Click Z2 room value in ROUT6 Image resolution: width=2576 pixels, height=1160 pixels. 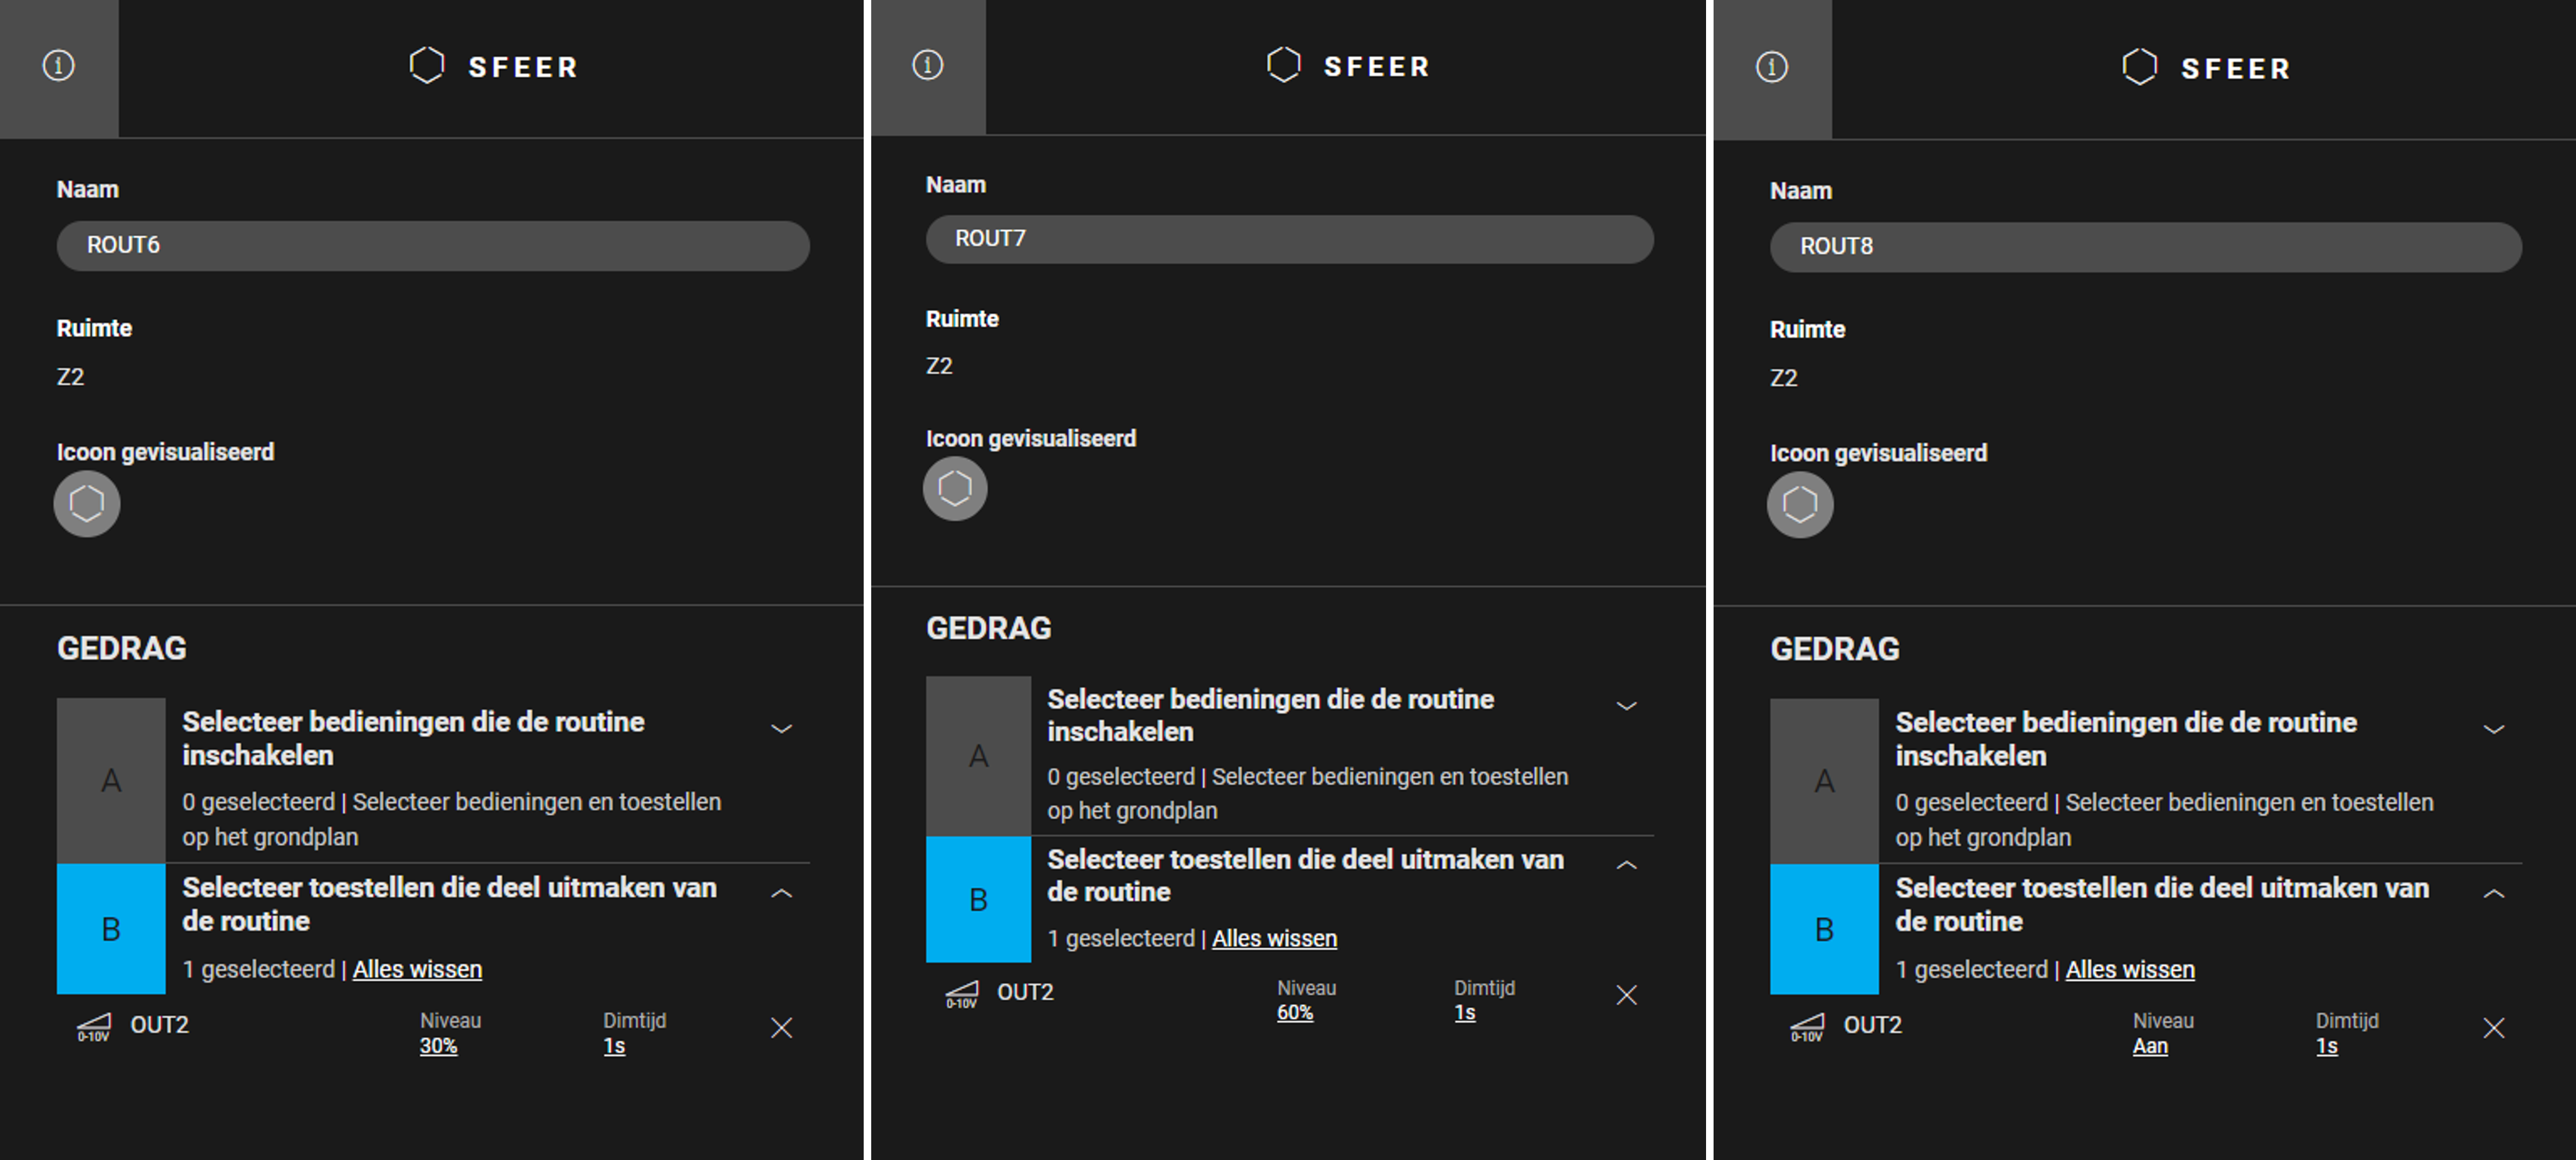point(70,377)
